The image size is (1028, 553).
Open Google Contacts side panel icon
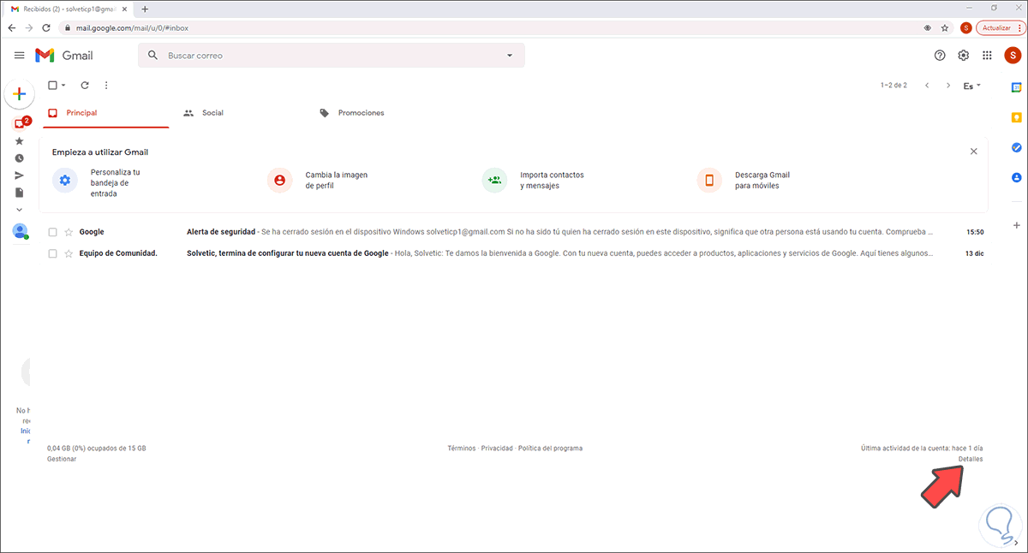(x=1017, y=177)
